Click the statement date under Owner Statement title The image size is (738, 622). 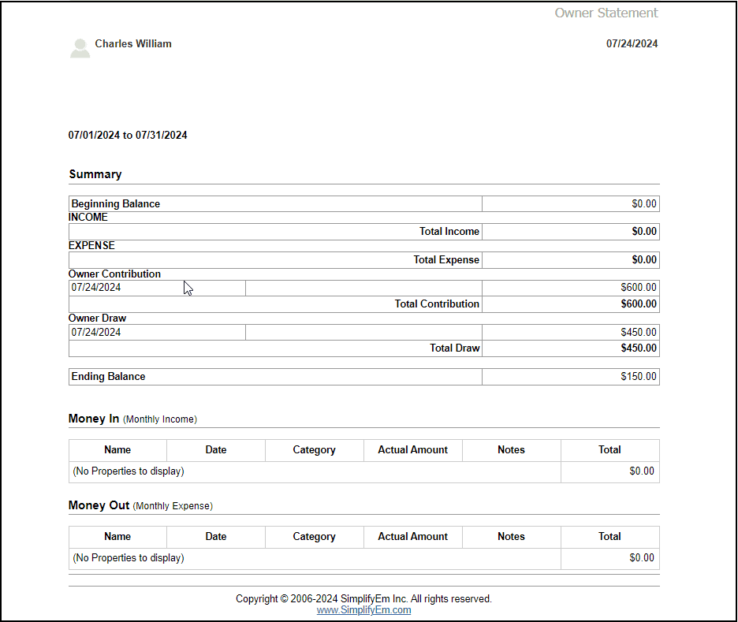pos(632,44)
